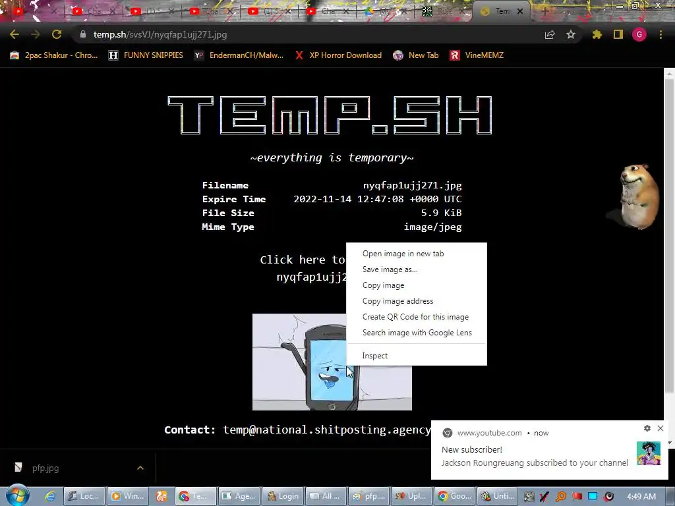The image size is (675, 506).
Task: Open the Loc... taskbar window
Action: 84,496
